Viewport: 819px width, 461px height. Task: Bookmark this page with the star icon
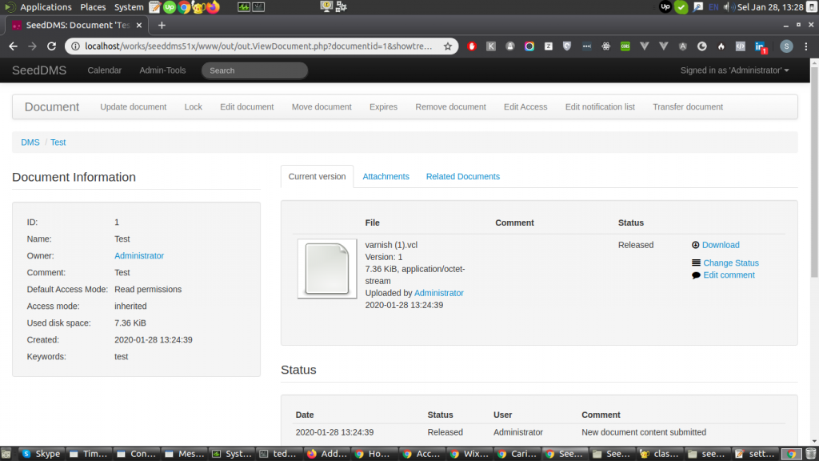(x=448, y=46)
